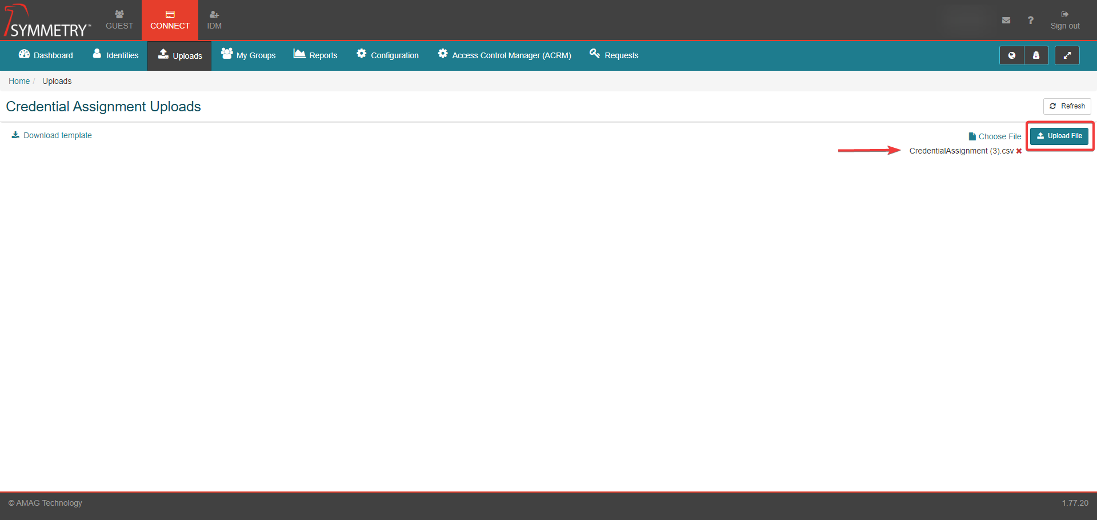The height and width of the screenshot is (520, 1097).
Task: Click the lock icon button
Action: [x=1036, y=55]
